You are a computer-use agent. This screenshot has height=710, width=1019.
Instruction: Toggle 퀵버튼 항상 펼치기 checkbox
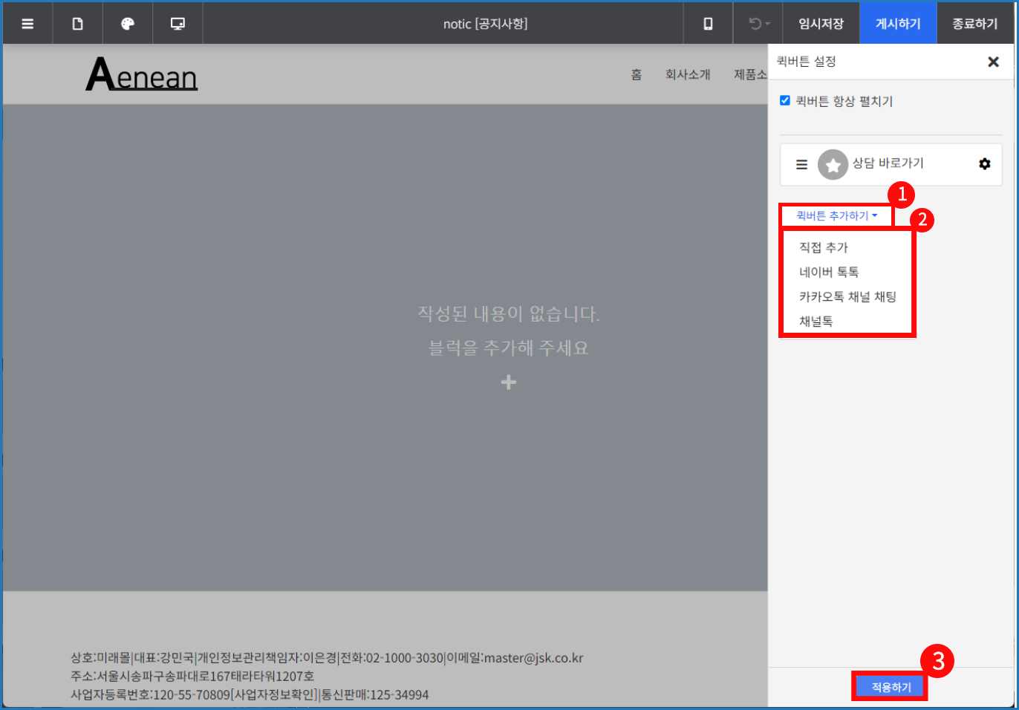pos(785,100)
